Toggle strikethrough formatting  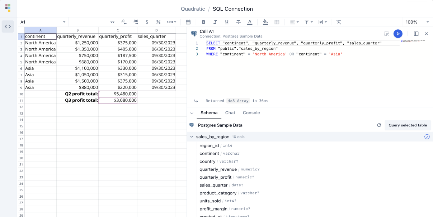[238, 22]
